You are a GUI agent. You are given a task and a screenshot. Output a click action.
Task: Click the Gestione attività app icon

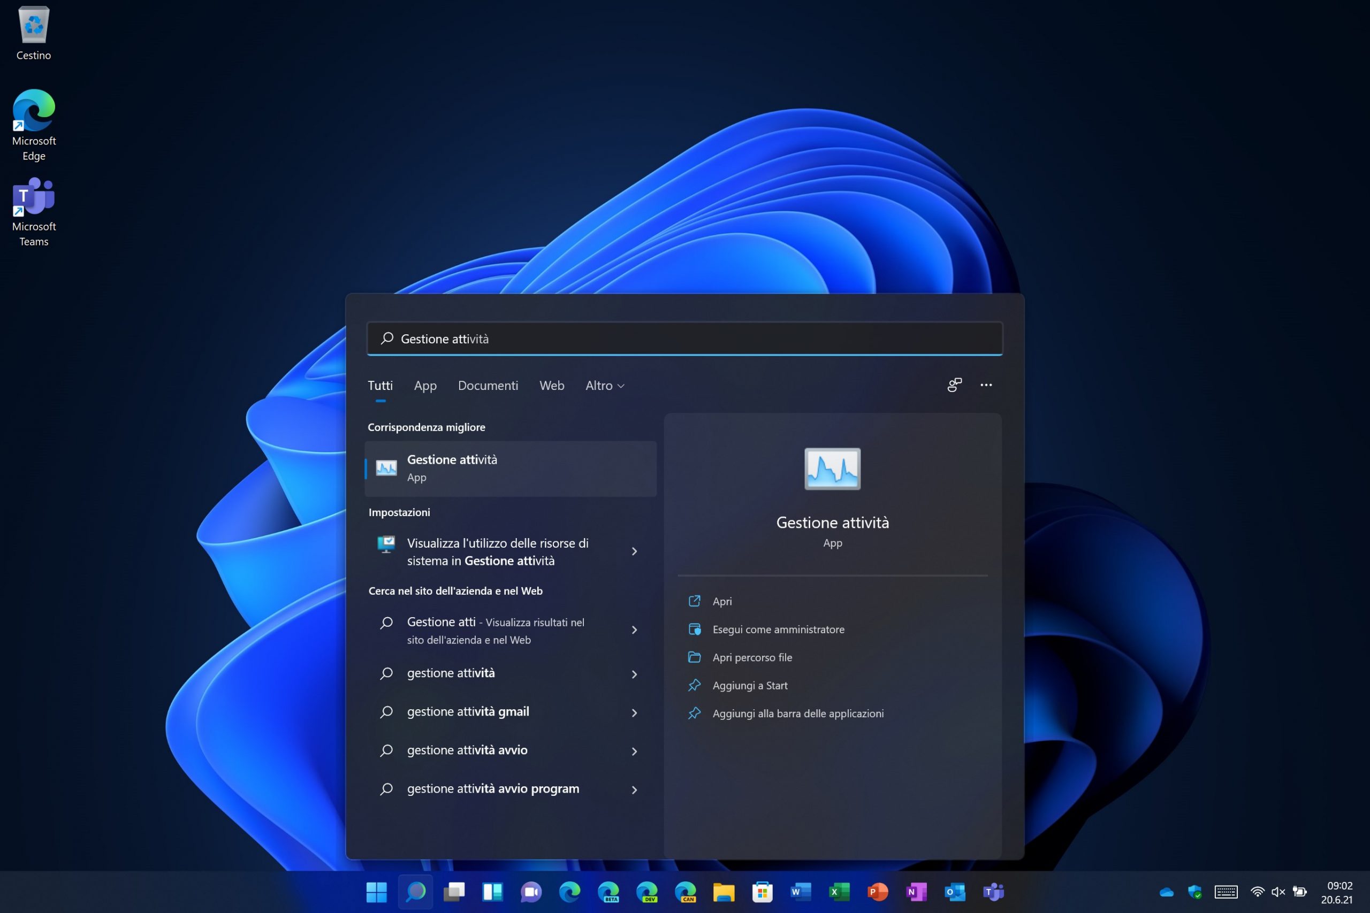[x=385, y=467]
